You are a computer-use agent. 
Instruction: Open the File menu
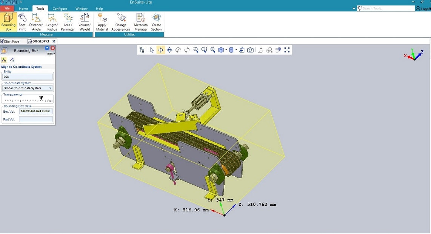[x=7, y=8]
